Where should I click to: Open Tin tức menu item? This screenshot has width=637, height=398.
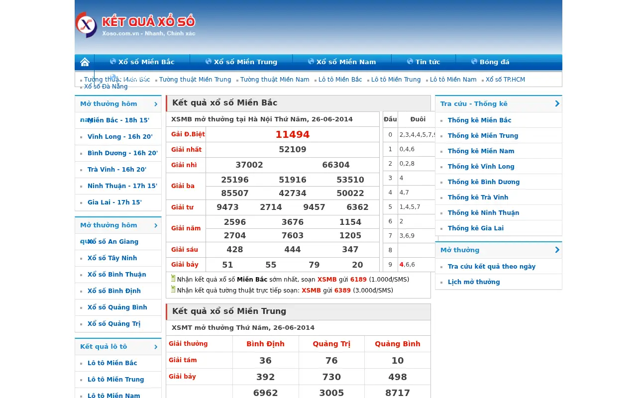[427, 62]
